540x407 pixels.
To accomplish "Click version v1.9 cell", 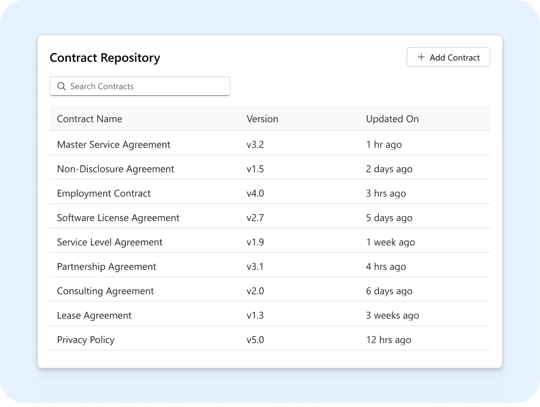I will 255,242.
